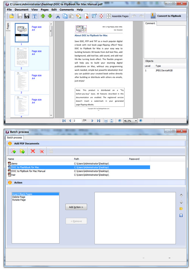The width and height of the screenshot is (193, 271).
Task: Click the Save floppy disk icon
Action: pos(20,16)
